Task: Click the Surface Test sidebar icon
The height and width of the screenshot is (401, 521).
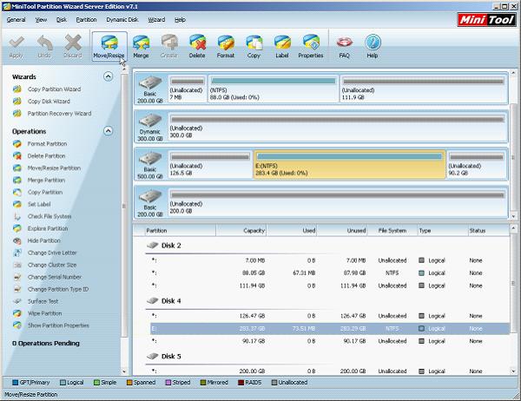Action: tap(17, 301)
